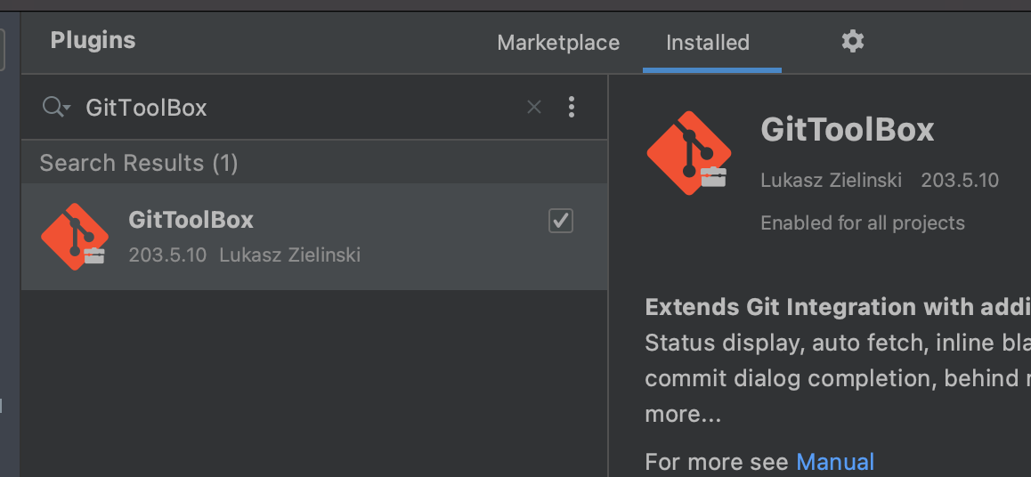
Task: Click Lukasz Zielinski in the results row
Action: pos(289,255)
